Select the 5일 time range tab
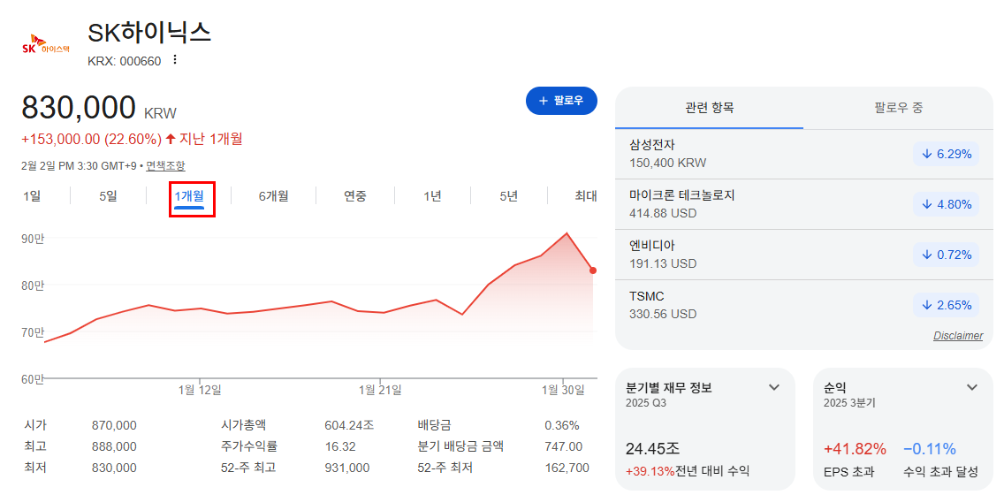Screen dimensions: 1004x495 coord(108,196)
